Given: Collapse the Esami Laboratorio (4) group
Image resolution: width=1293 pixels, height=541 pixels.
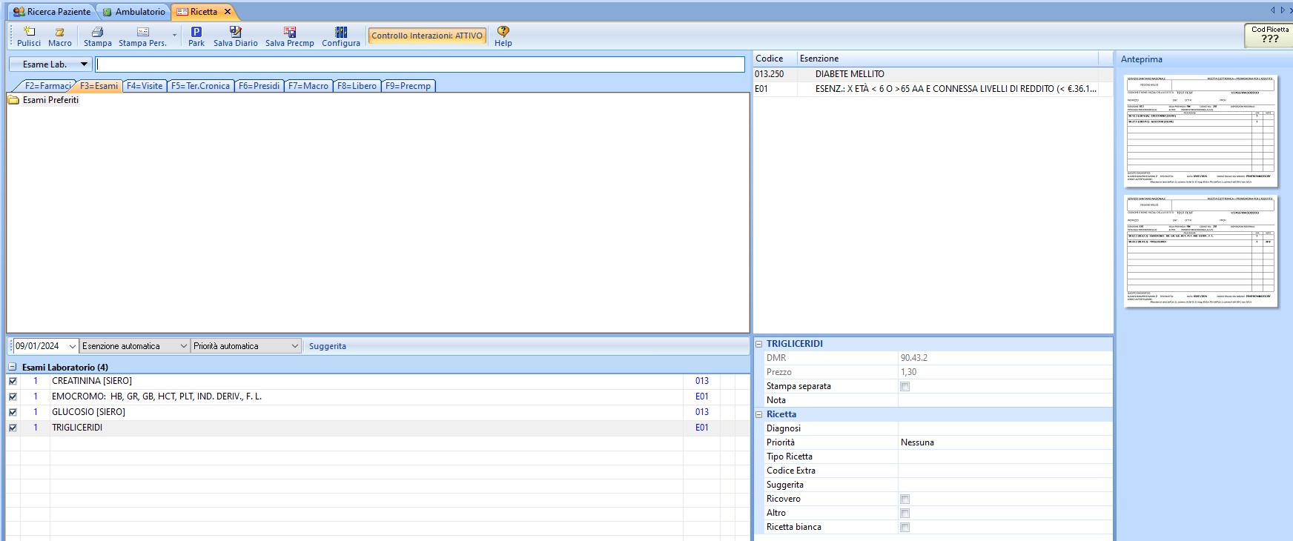Looking at the screenshot, I should (13, 367).
